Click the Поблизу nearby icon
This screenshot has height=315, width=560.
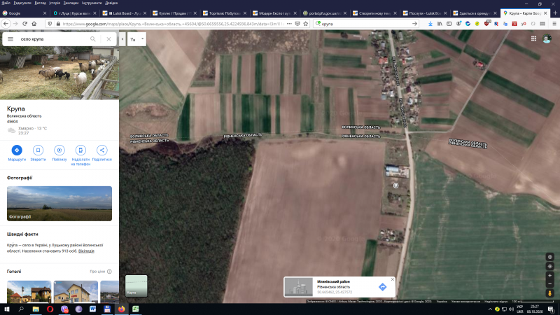(59, 150)
